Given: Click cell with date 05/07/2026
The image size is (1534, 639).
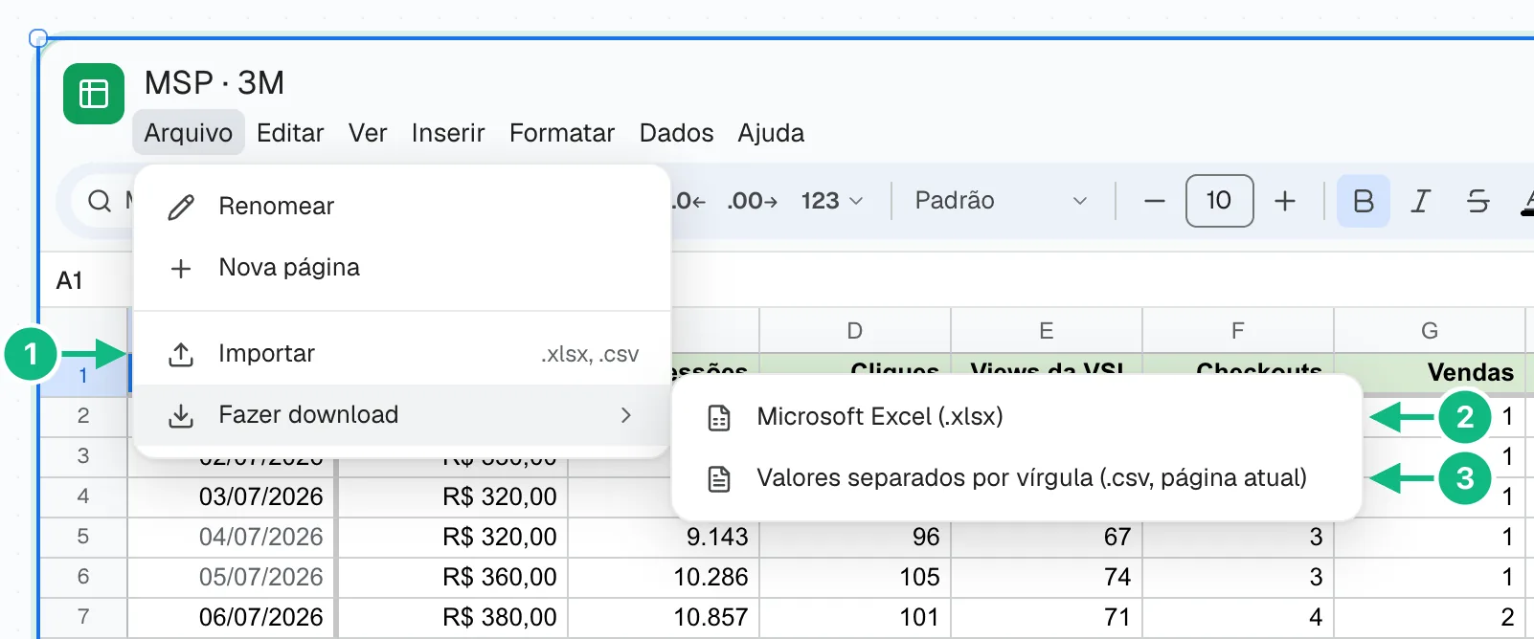Looking at the screenshot, I should (232, 577).
